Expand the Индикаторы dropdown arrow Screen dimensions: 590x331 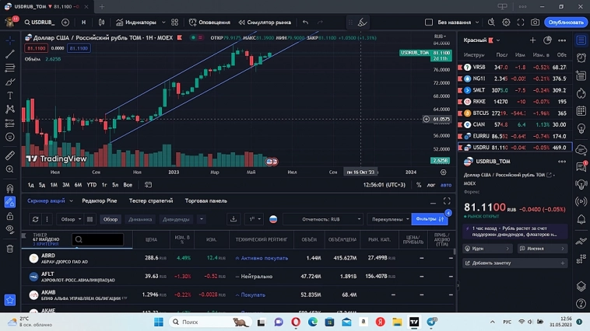162,23
